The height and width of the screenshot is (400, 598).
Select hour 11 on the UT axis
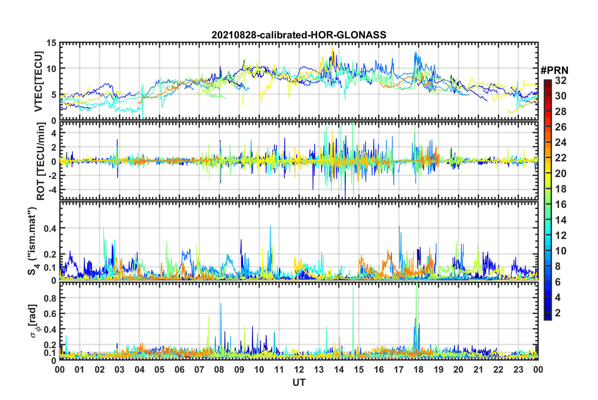[x=279, y=369]
